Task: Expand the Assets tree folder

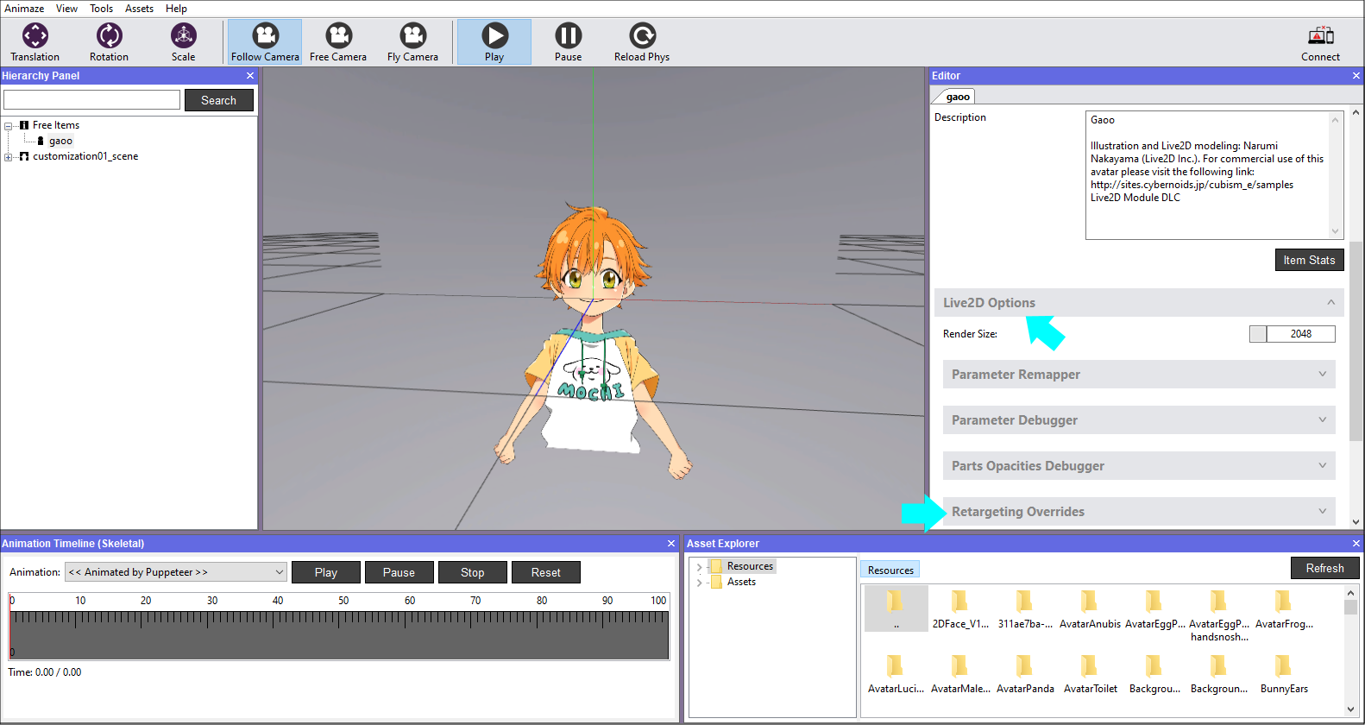Action: click(699, 583)
